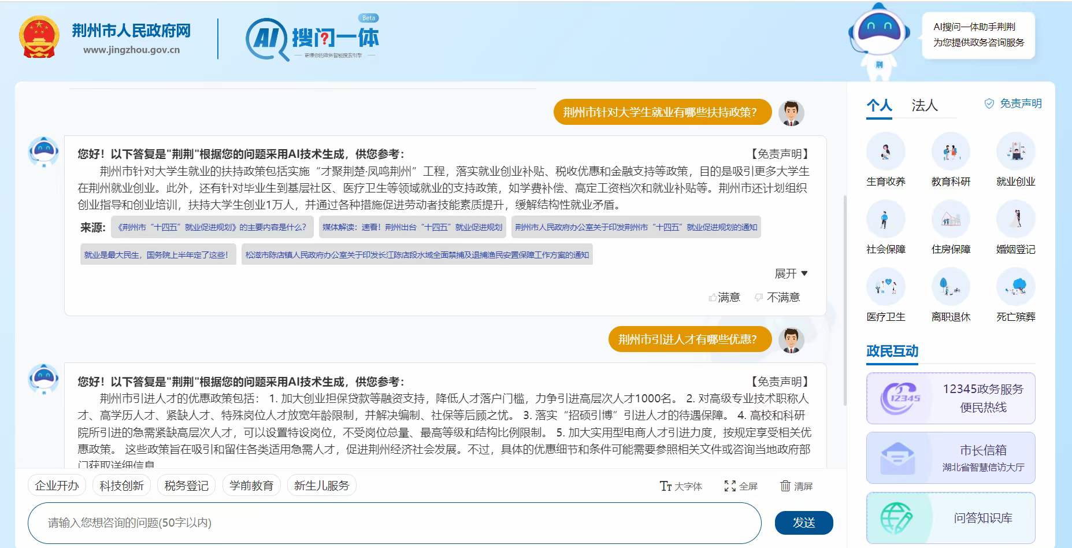
Task: Choose the 科技创新 suggestion chip
Action: (x=121, y=486)
